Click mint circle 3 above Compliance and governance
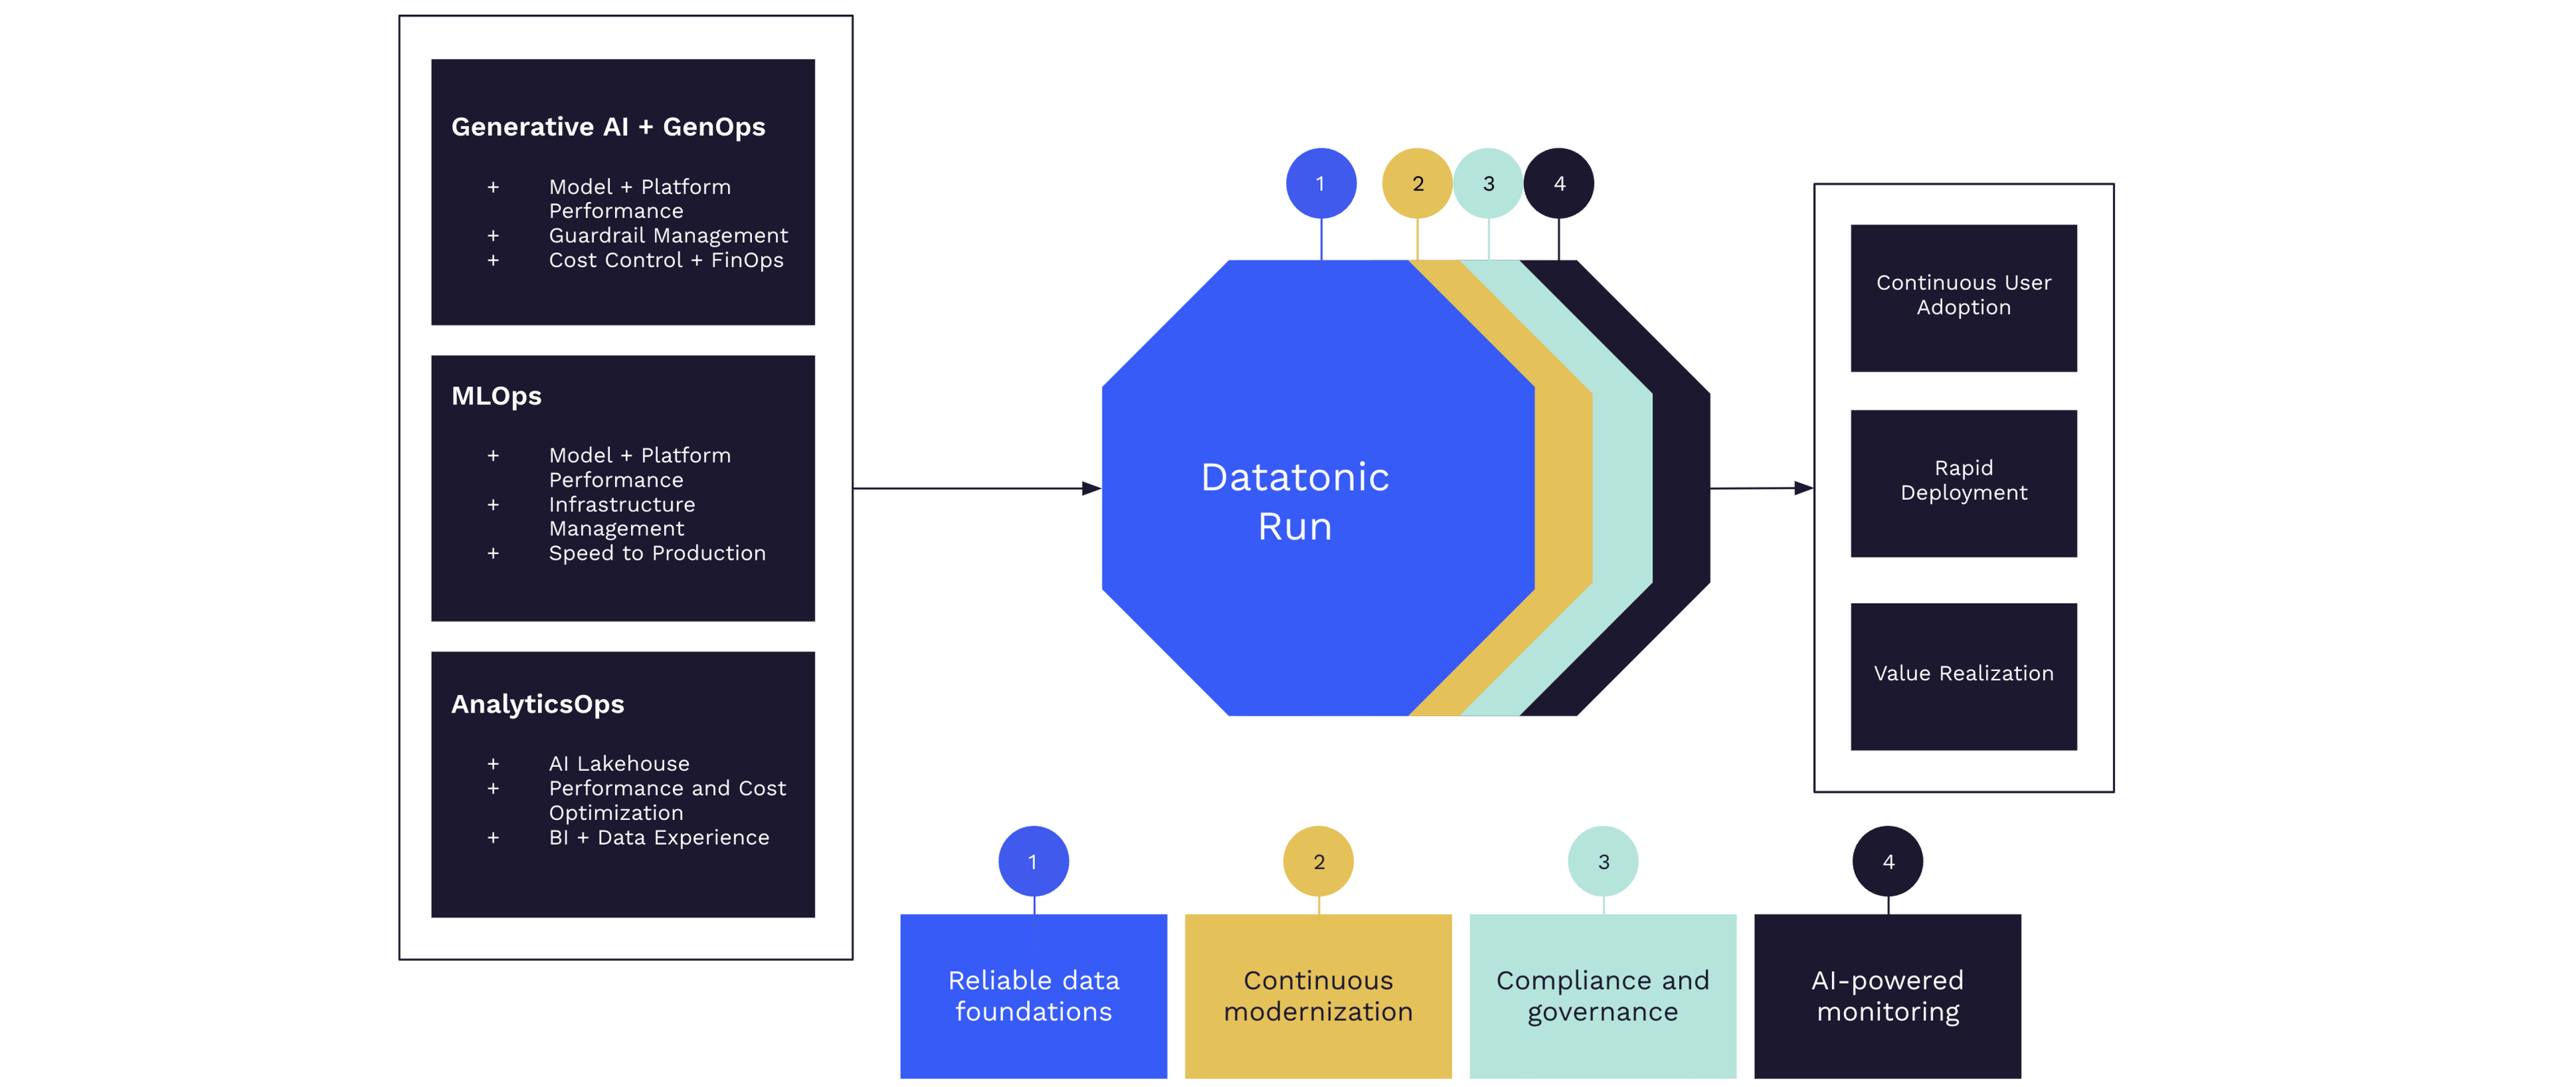 (1603, 861)
